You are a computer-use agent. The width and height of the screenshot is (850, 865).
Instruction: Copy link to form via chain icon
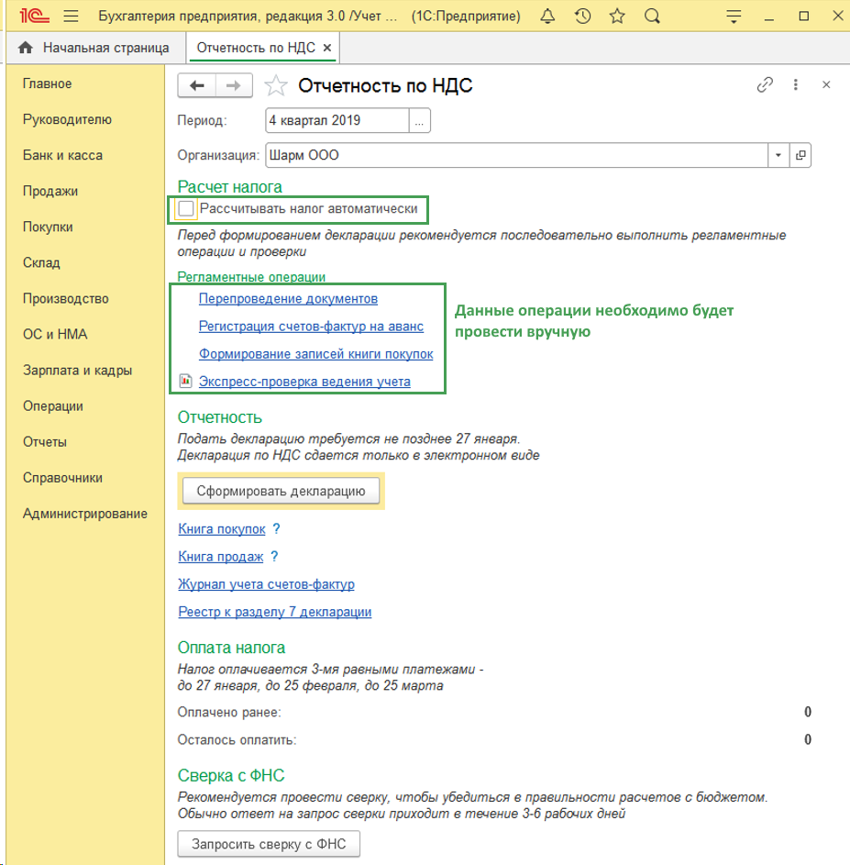click(765, 84)
